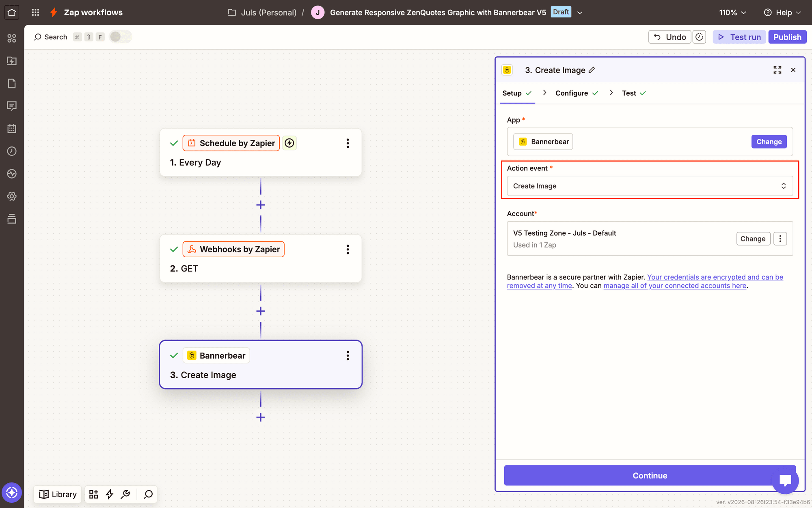Open the Library panel

[x=58, y=494]
